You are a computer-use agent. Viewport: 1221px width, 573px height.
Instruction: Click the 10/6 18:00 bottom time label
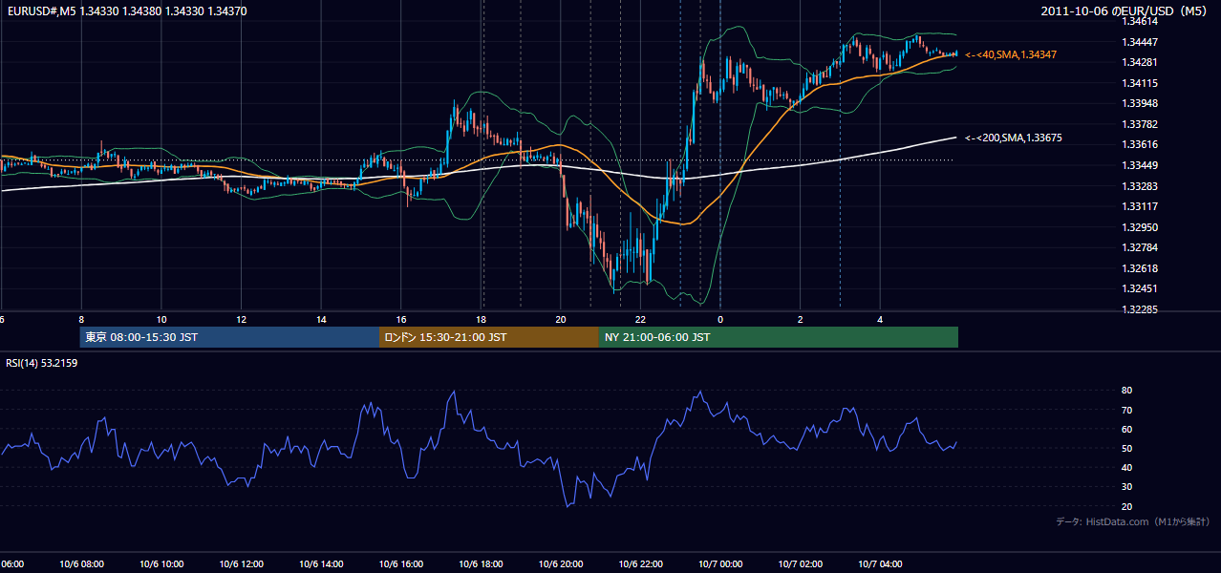coord(481,564)
